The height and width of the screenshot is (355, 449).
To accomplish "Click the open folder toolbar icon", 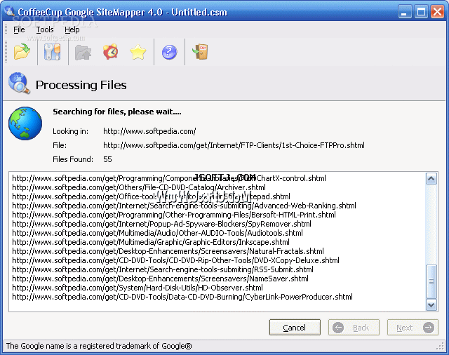I will tap(22, 52).
